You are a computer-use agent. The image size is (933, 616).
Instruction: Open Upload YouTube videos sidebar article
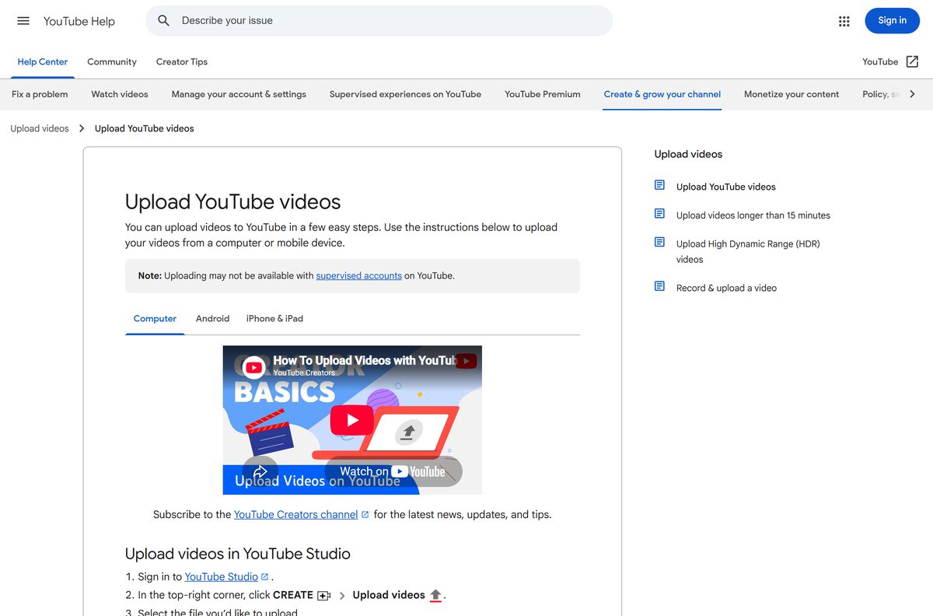(x=726, y=187)
